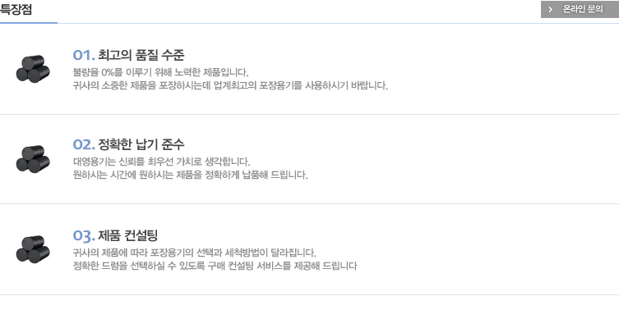Click the drum icon next to 02

pos(33,159)
